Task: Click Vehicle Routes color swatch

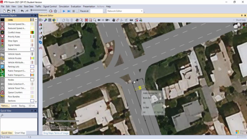Action: tap(32, 58)
